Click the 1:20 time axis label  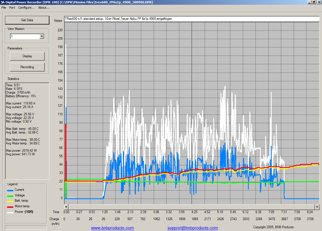(x=105, y=212)
